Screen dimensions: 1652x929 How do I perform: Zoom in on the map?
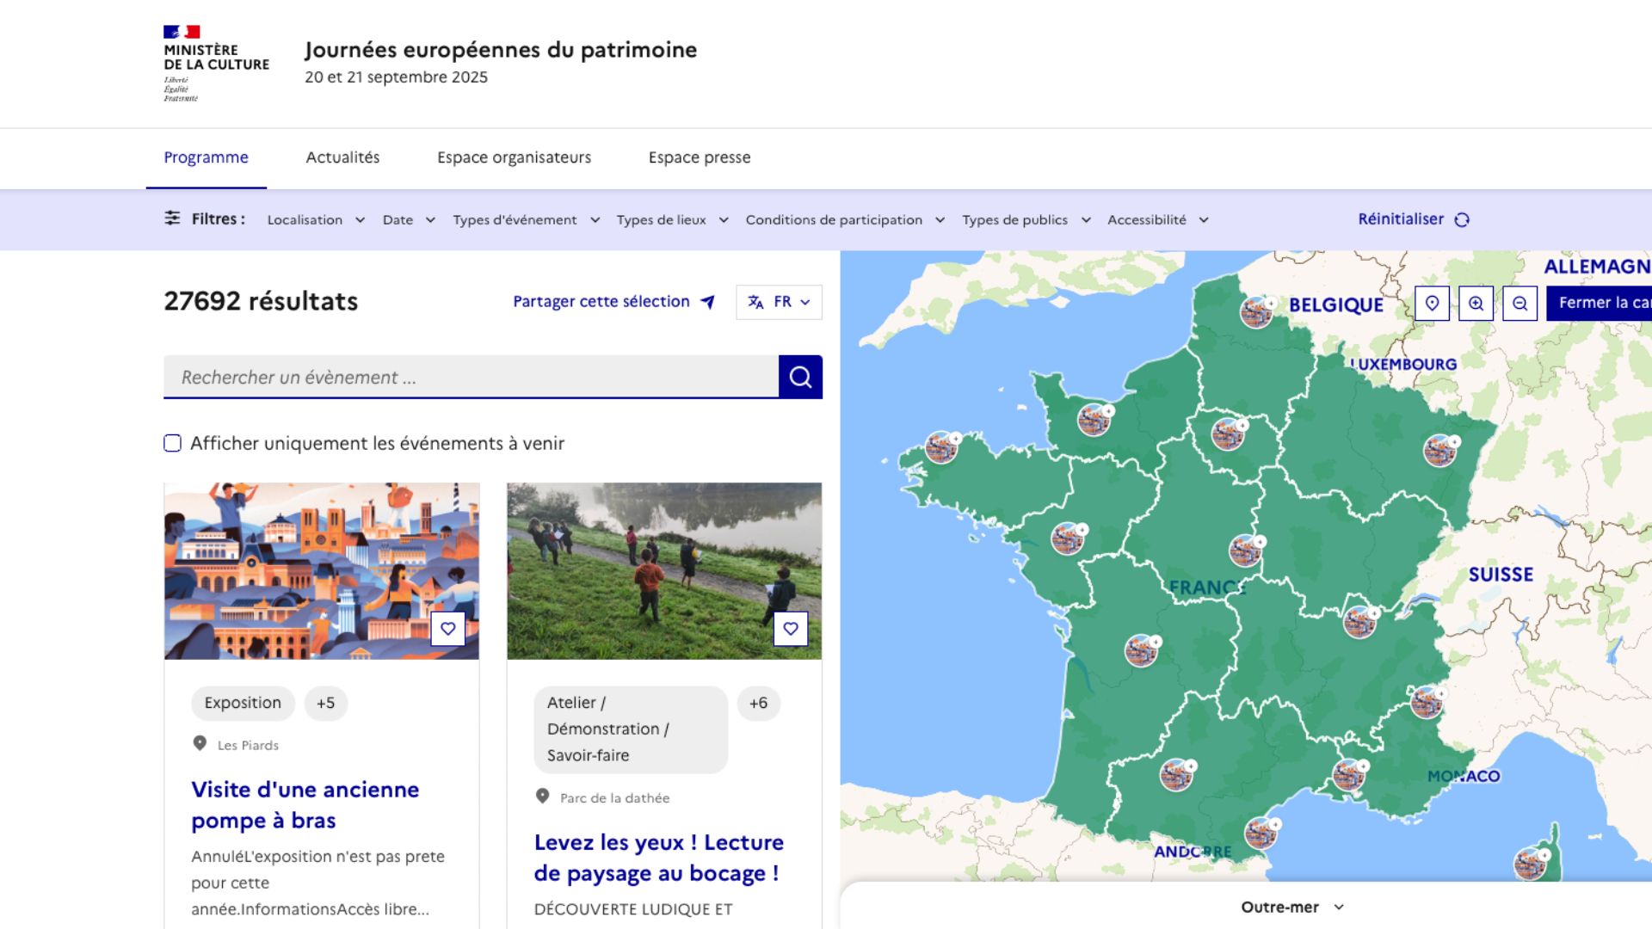(x=1476, y=303)
